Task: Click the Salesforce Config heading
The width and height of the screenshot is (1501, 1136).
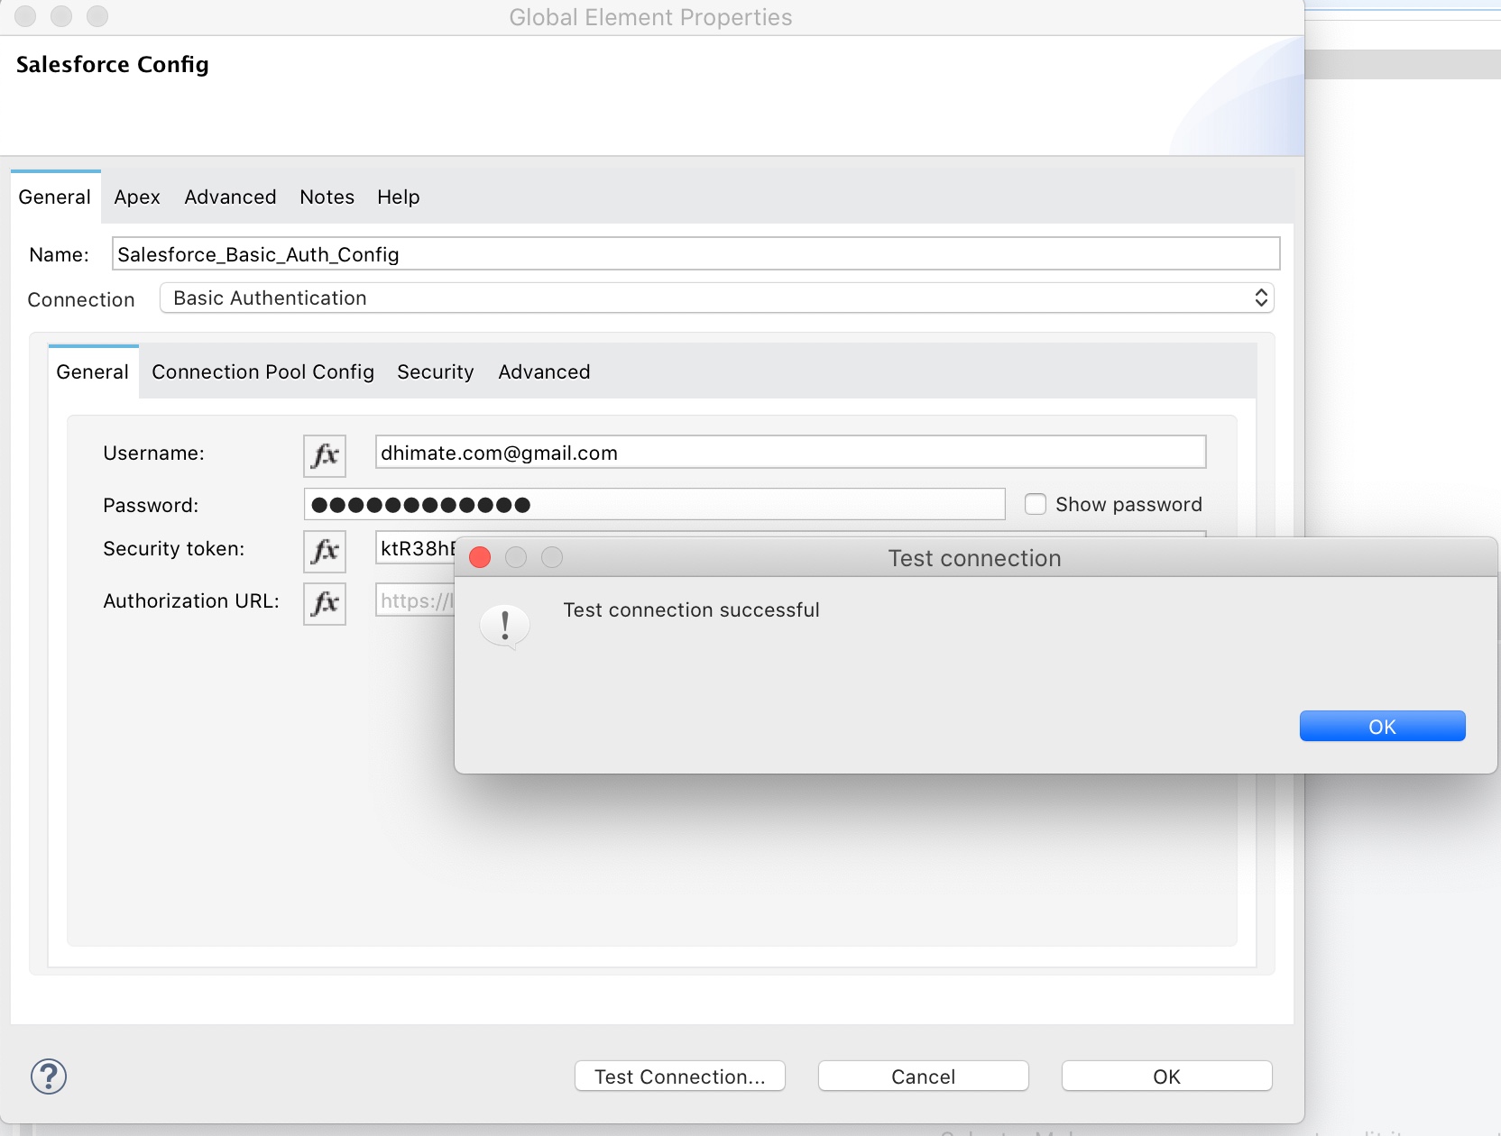Action: click(x=113, y=65)
